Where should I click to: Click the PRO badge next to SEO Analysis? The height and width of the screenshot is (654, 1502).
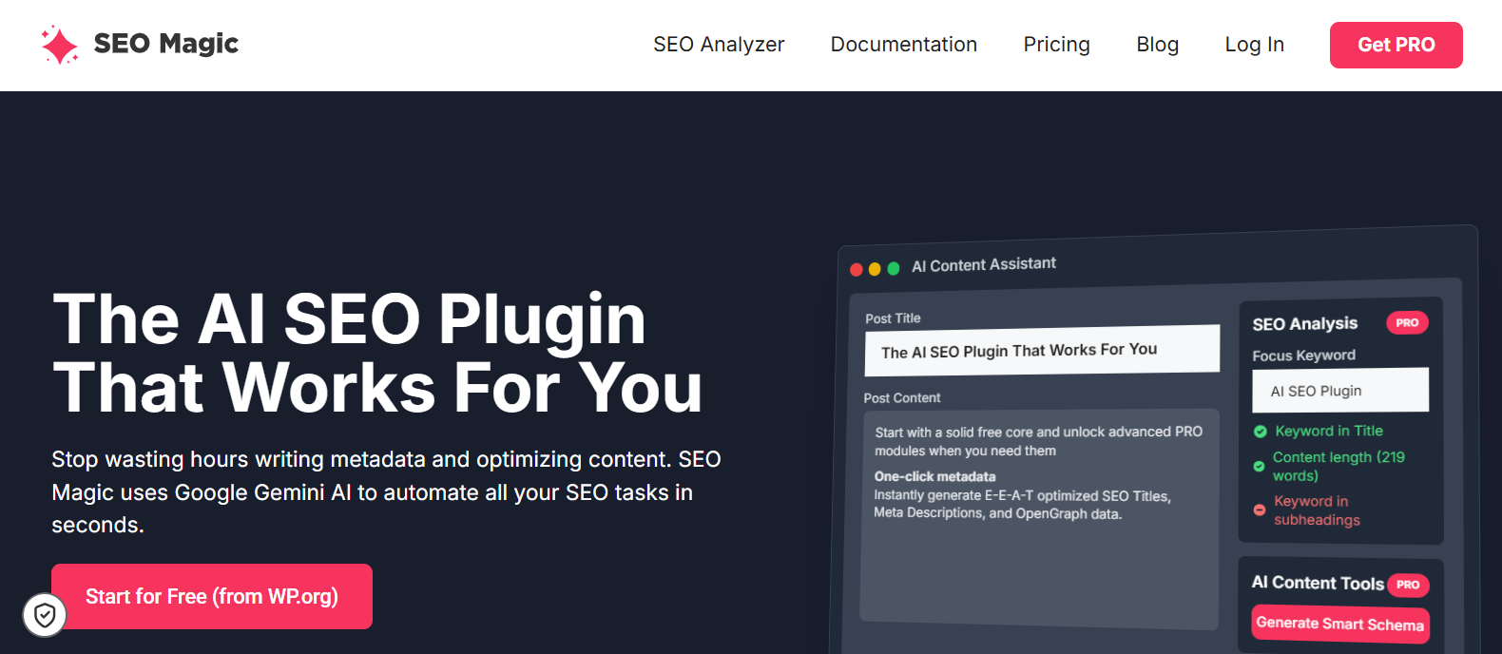(x=1407, y=323)
